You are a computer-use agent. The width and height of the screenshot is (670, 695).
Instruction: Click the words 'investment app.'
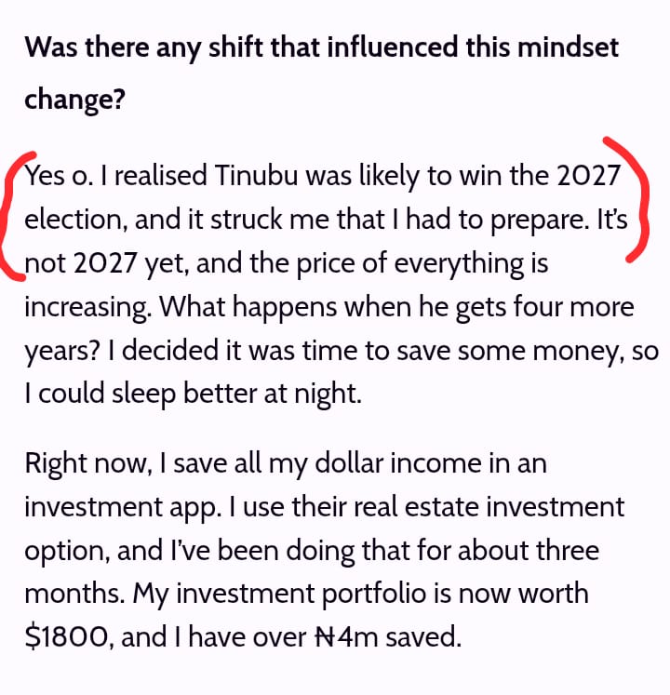tap(123, 507)
